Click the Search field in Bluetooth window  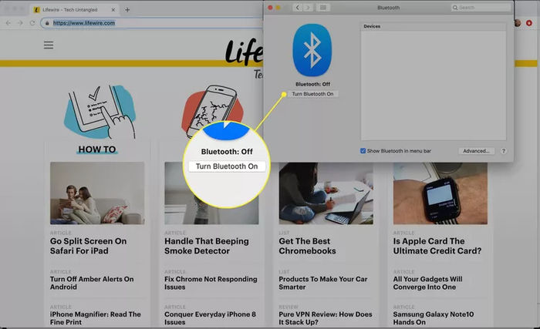point(481,7)
